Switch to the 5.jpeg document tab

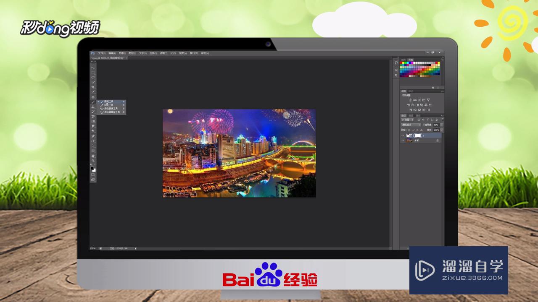point(108,57)
